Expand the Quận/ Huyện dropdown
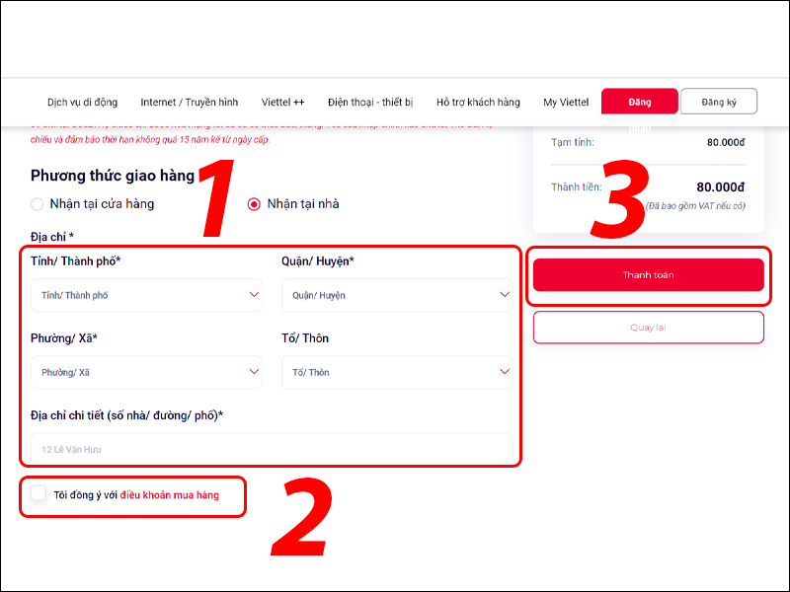The image size is (790, 592). coord(396,295)
